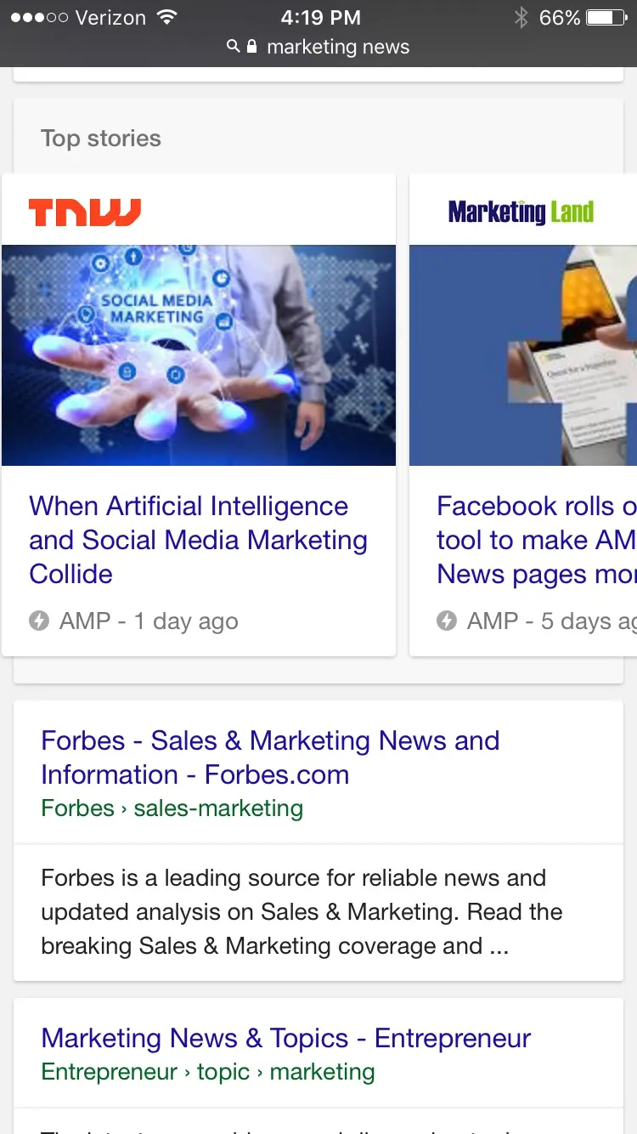
Task: Tap the secure padlock icon in address bar
Action: pos(251,47)
